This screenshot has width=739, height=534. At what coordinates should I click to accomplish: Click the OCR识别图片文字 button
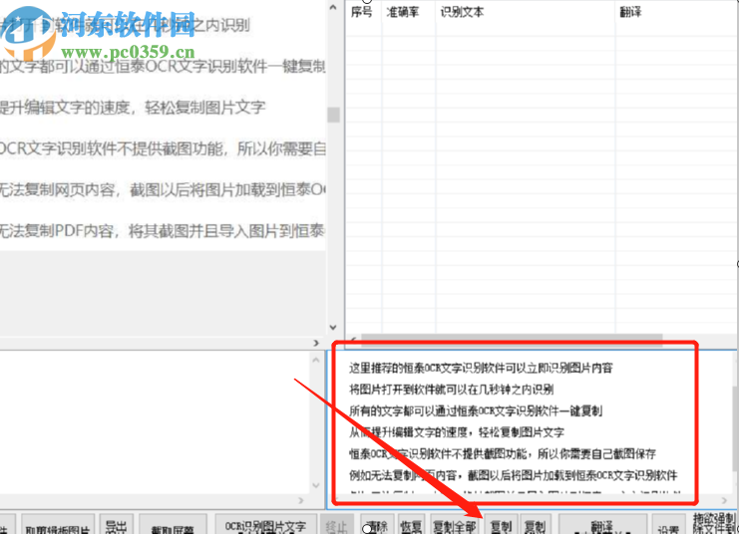265,526
